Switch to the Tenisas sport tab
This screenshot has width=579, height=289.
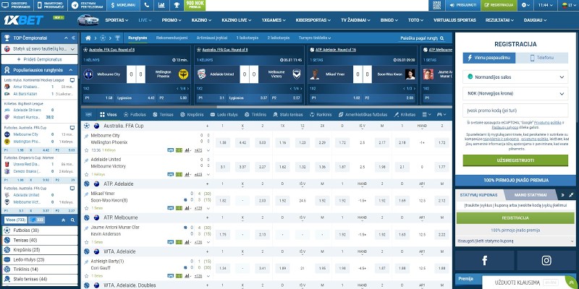163,115
